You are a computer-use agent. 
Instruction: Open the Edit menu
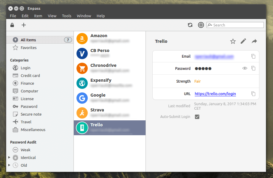pyautogui.click(x=25, y=16)
